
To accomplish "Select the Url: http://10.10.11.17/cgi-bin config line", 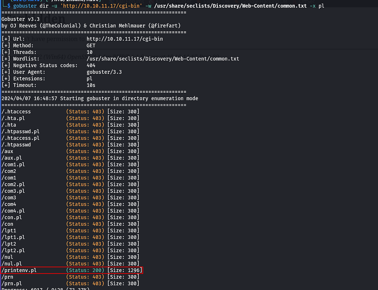I will (82, 39).
